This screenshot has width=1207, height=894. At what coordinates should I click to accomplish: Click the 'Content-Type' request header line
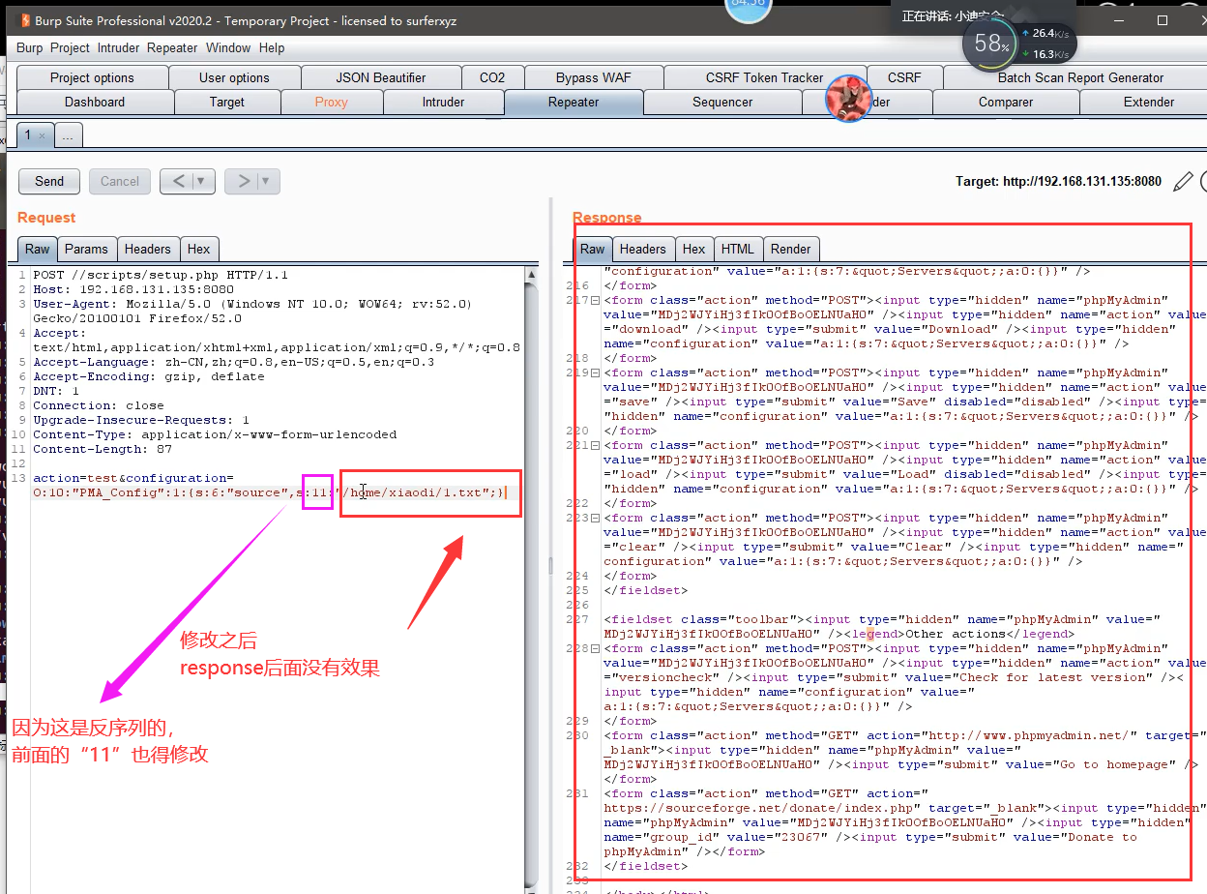tap(215, 434)
